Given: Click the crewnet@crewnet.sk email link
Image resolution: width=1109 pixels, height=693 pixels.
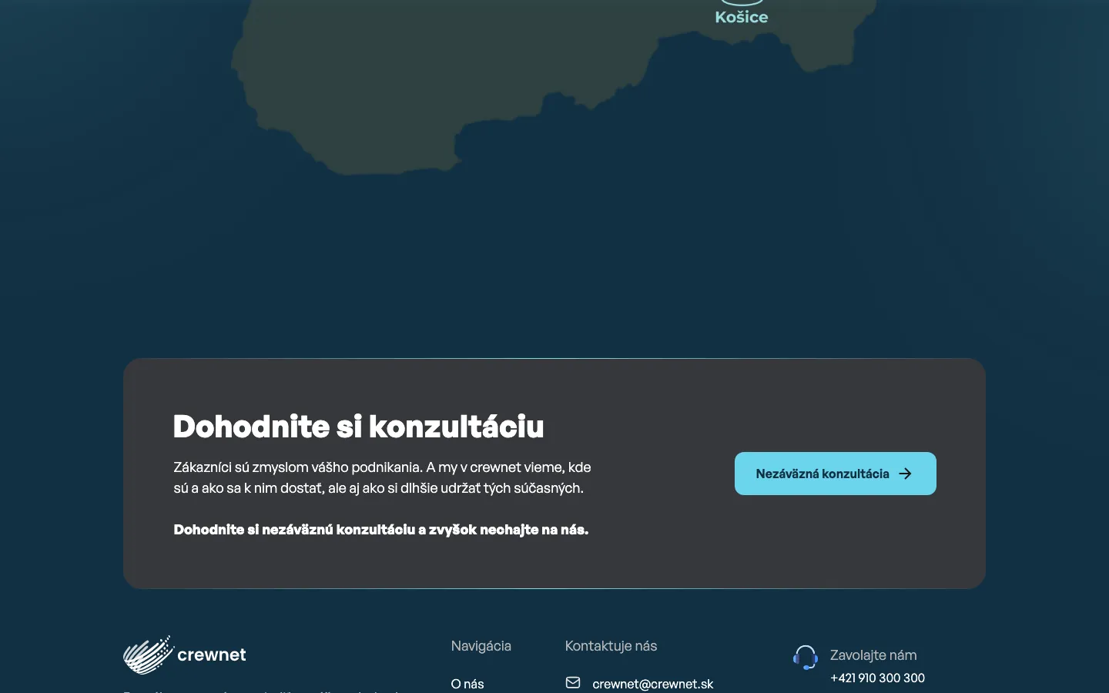Looking at the screenshot, I should (653, 684).
